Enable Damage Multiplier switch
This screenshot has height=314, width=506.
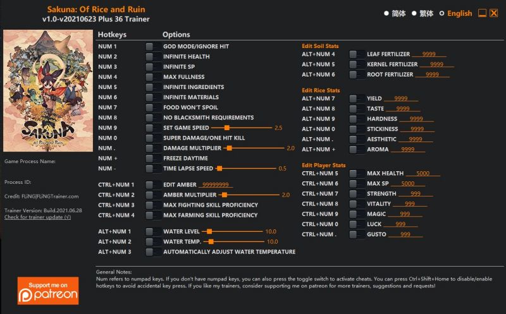[153, 148]
